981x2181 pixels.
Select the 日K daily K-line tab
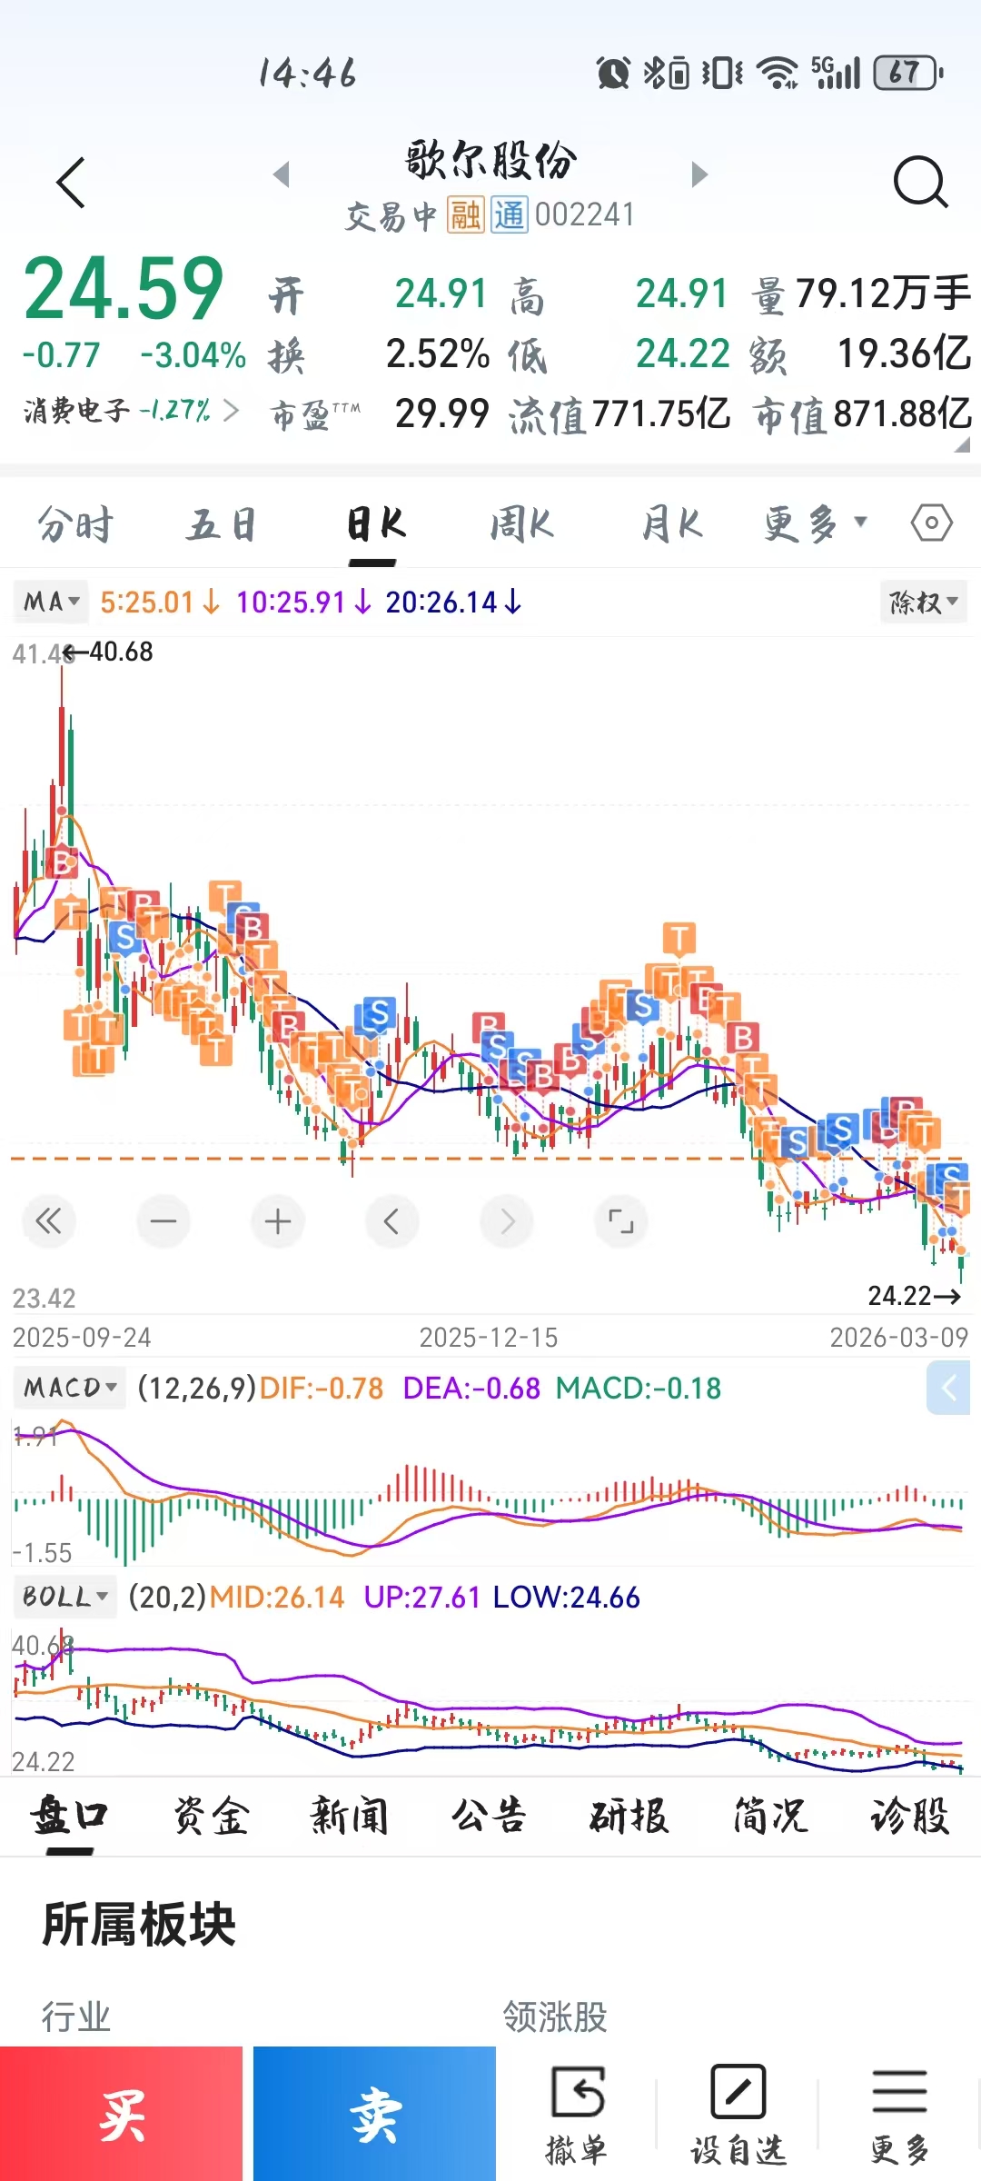374,524
